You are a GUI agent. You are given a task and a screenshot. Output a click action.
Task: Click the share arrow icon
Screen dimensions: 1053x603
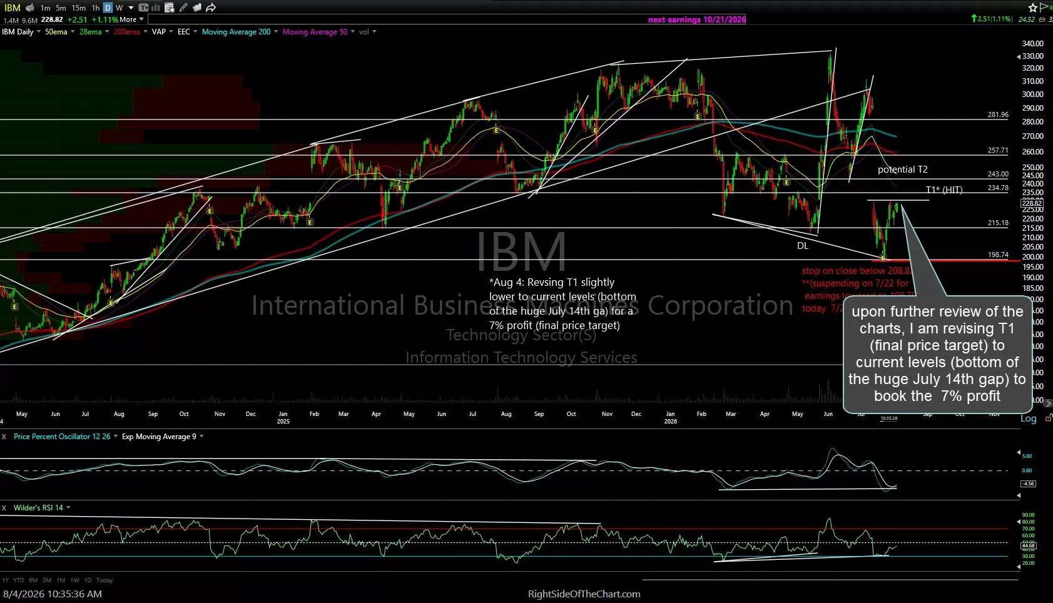pos(211,8)
